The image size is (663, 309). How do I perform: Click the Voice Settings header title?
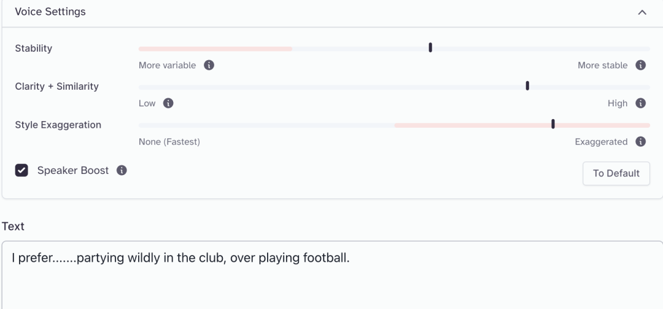click(50, 12)
